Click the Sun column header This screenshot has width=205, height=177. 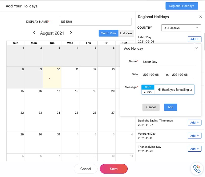click(x=16, y=43)
